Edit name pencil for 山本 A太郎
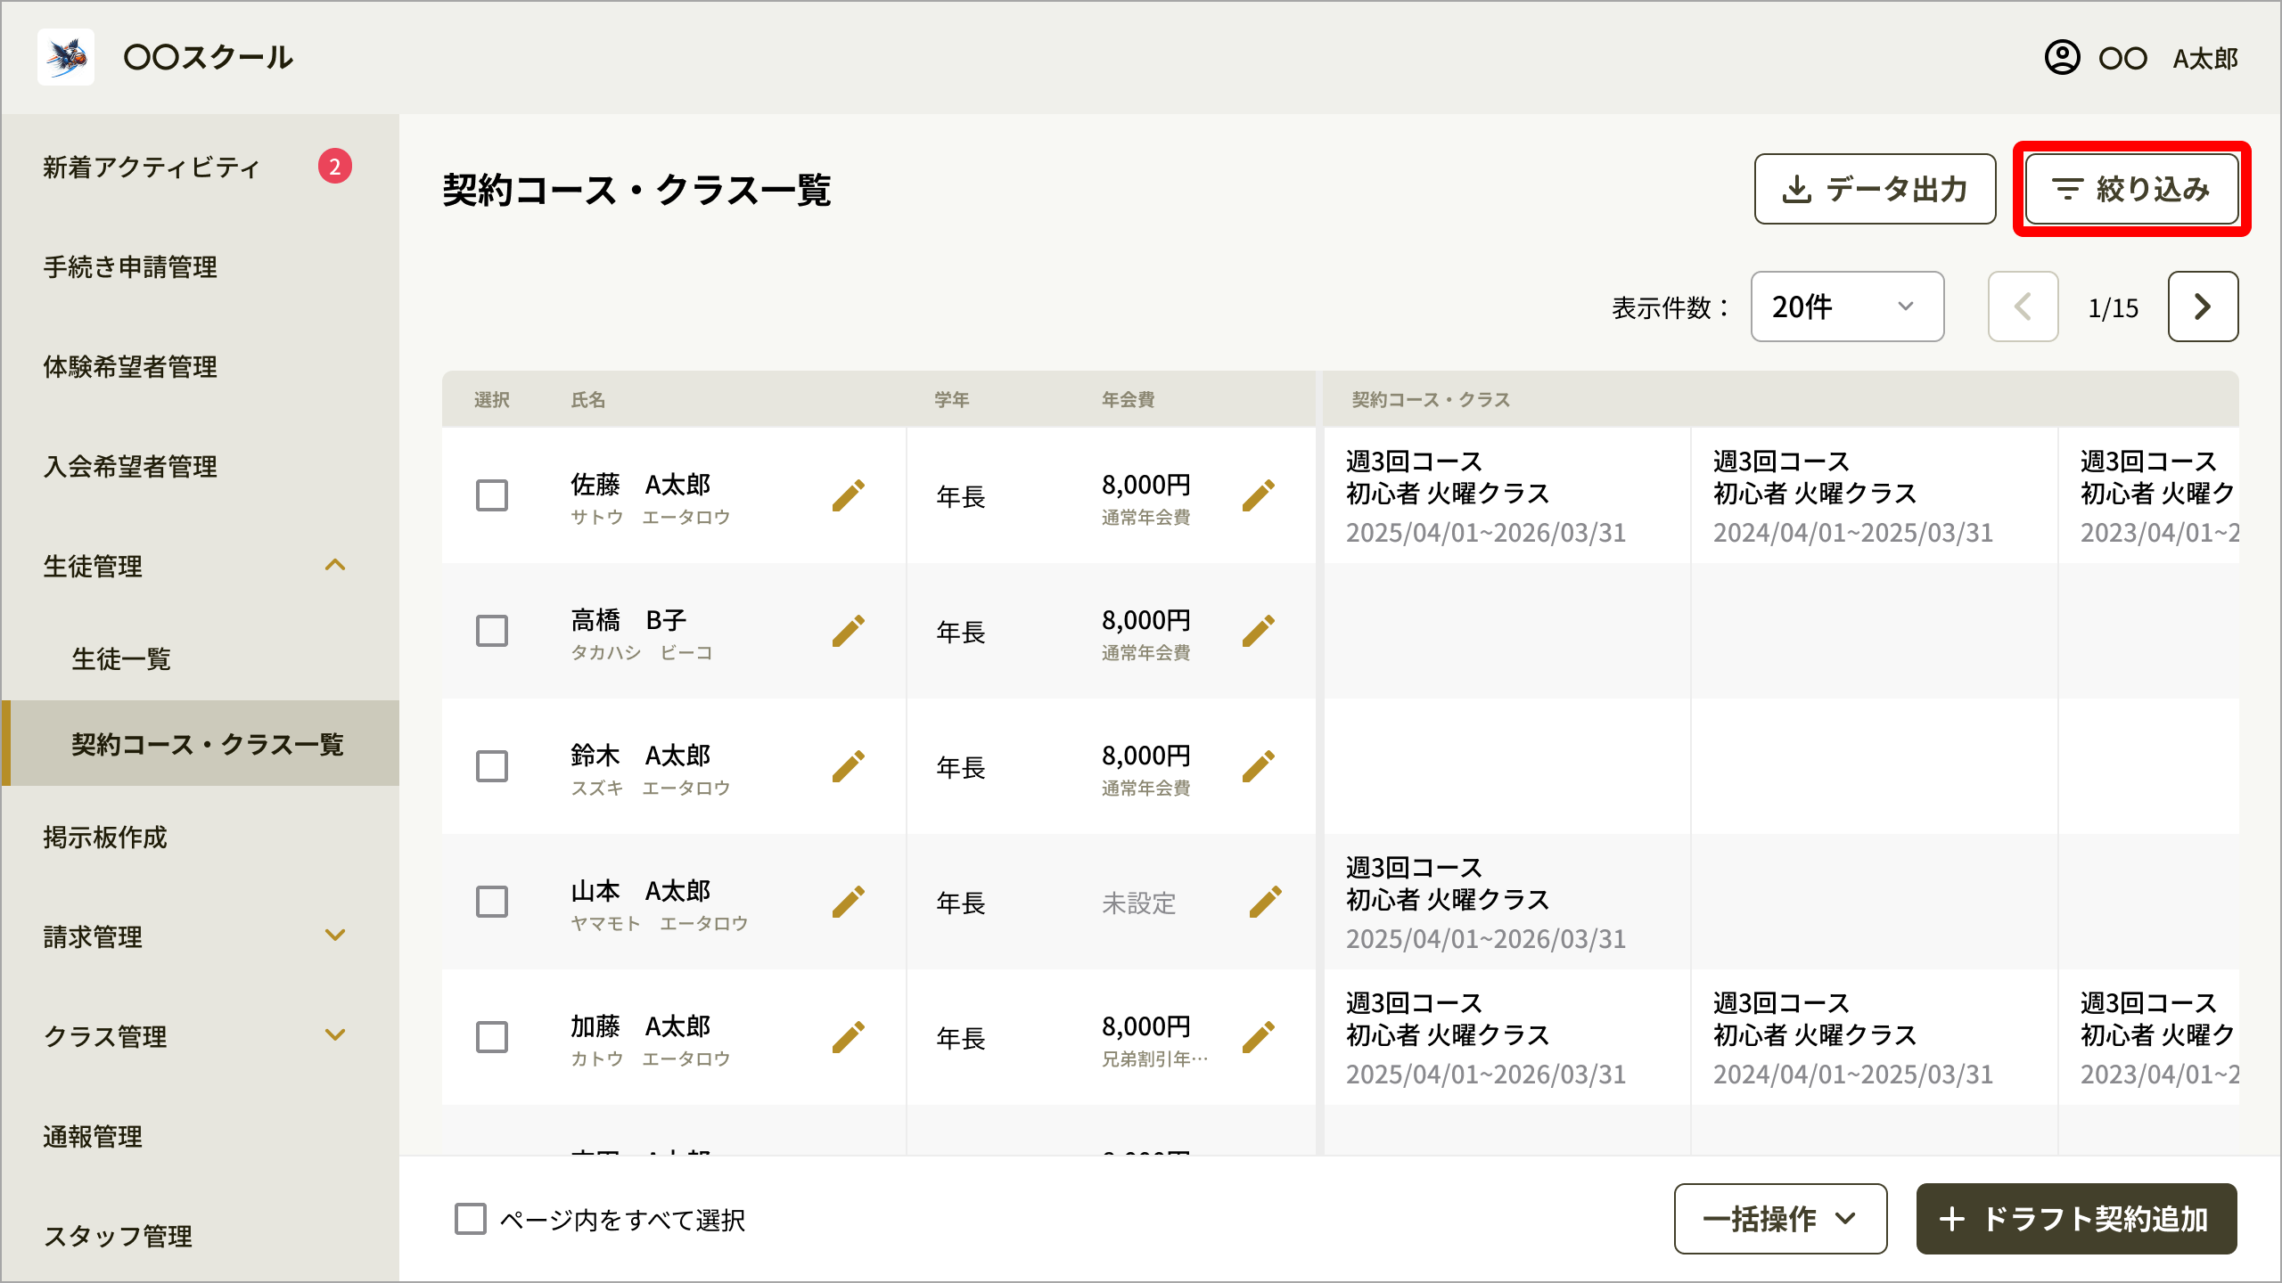Viewport: 2282px width, 1283px height. [x=849, y=902]
